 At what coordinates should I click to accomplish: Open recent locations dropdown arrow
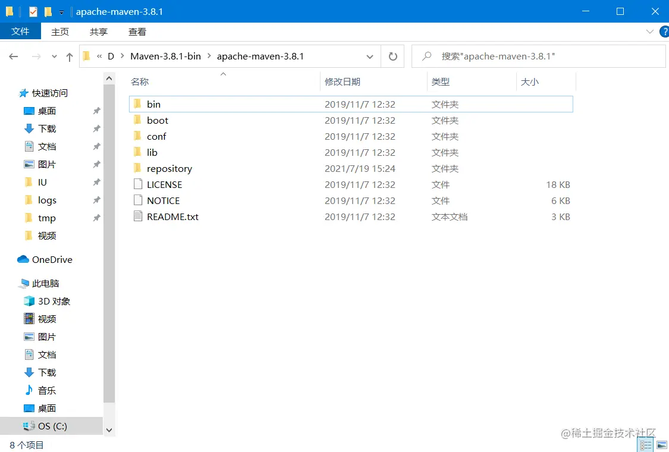(54, 56)
